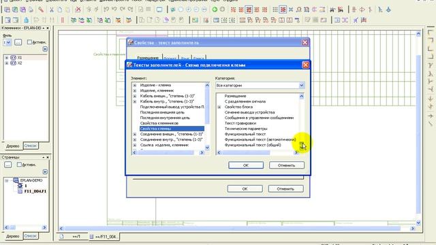Expand 'Соединение внутр., степень (1-3)' item
This screenshot has height=245, width=436.
[x=135, y=140]
